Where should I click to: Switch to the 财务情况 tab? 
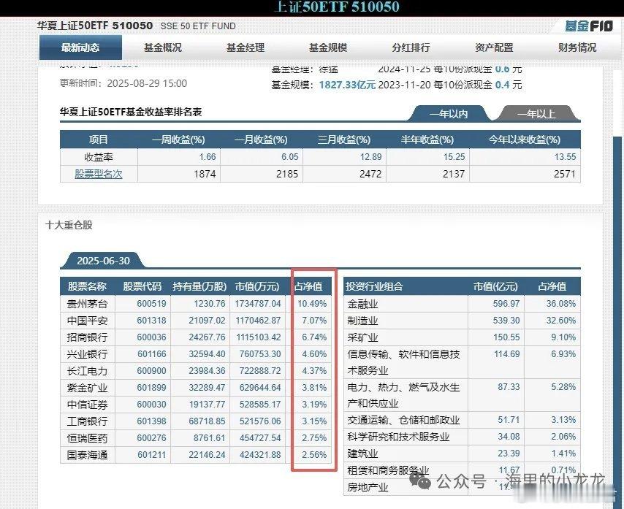577,47
